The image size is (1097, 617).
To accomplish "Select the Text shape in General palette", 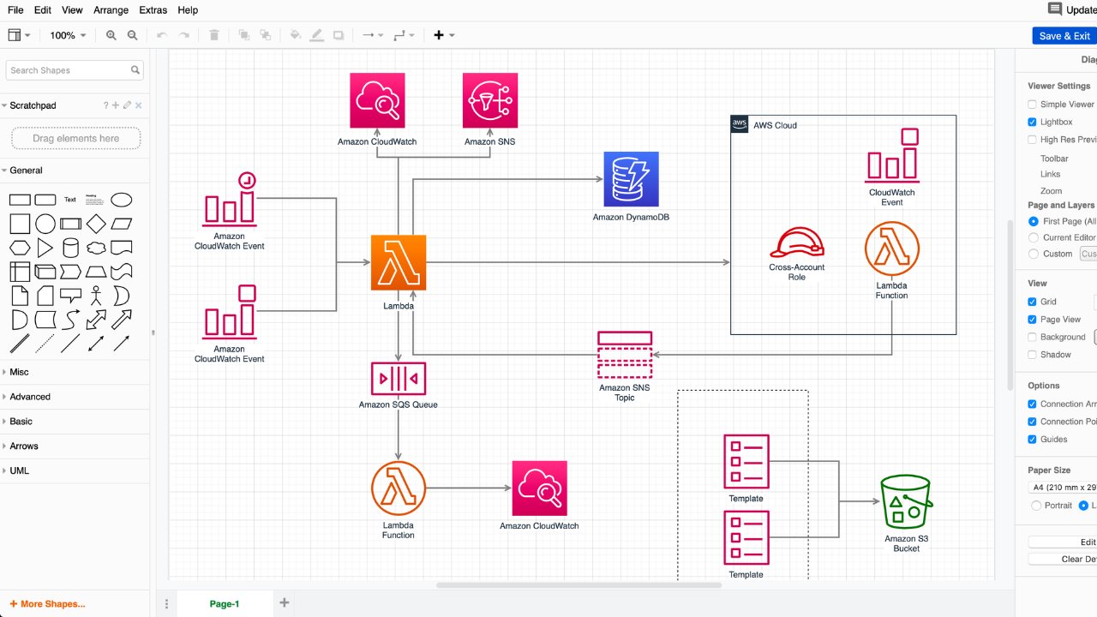I will [70, 200].
